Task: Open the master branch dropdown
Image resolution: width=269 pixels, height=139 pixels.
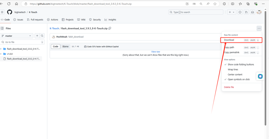Action: [x=17, y=36]
